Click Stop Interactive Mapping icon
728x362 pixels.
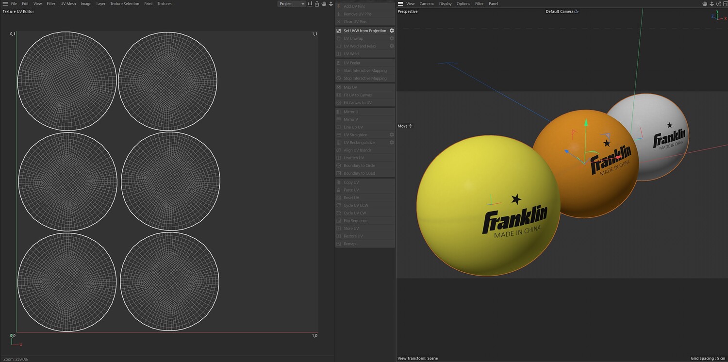(x=339, y=78)
